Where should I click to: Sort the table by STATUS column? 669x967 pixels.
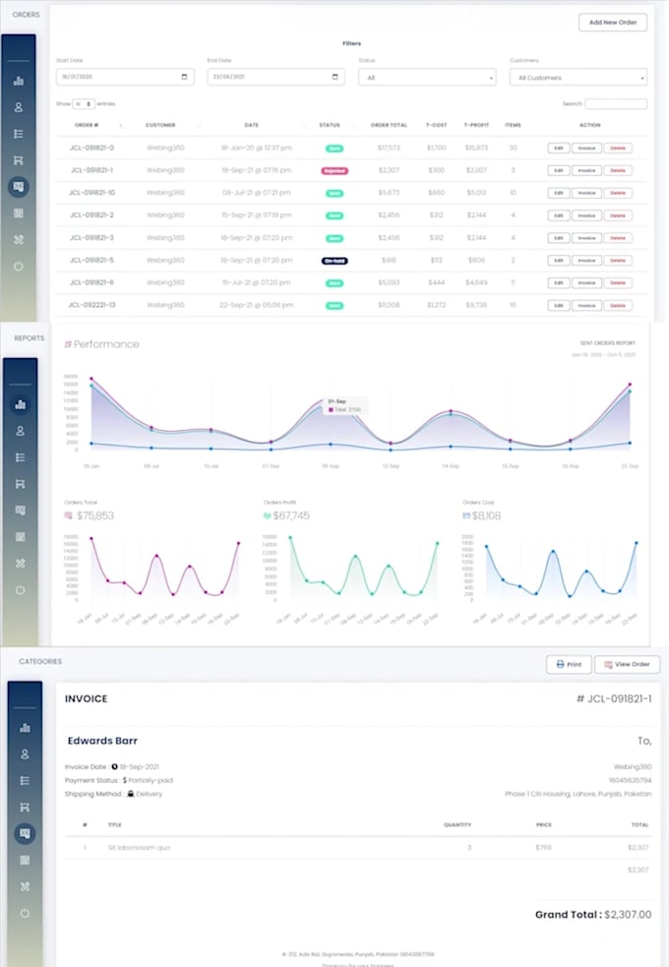pos(330,125)
